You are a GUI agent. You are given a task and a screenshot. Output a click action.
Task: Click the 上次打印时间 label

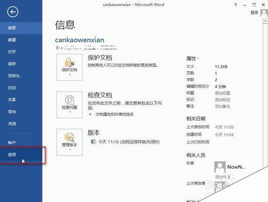click(198, 142)
